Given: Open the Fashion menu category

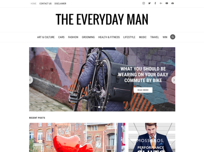Looking at the screenshot, I should [x=73, y=37].
